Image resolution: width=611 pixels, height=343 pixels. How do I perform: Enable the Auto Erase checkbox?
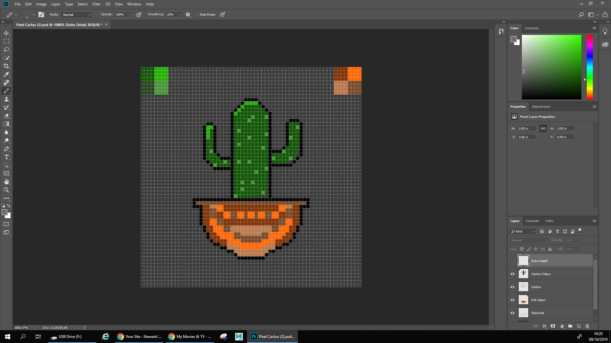pyautogui.click(x=197, y=14)
